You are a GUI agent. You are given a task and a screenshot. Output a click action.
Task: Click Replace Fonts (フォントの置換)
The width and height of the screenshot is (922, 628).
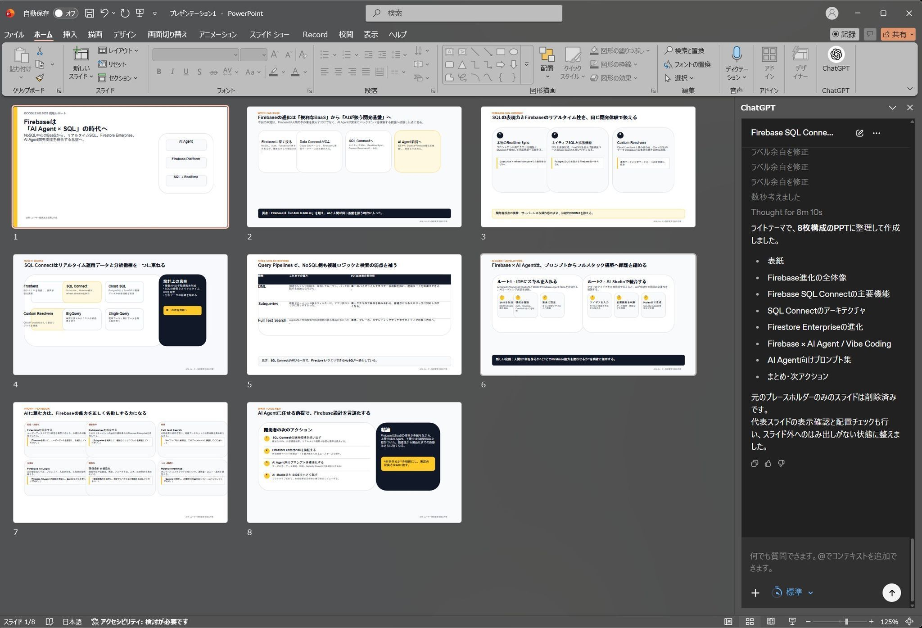687,64
